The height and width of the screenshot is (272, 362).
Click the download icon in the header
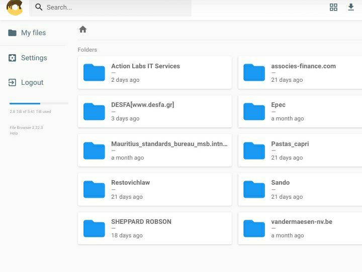click(351, 7)
